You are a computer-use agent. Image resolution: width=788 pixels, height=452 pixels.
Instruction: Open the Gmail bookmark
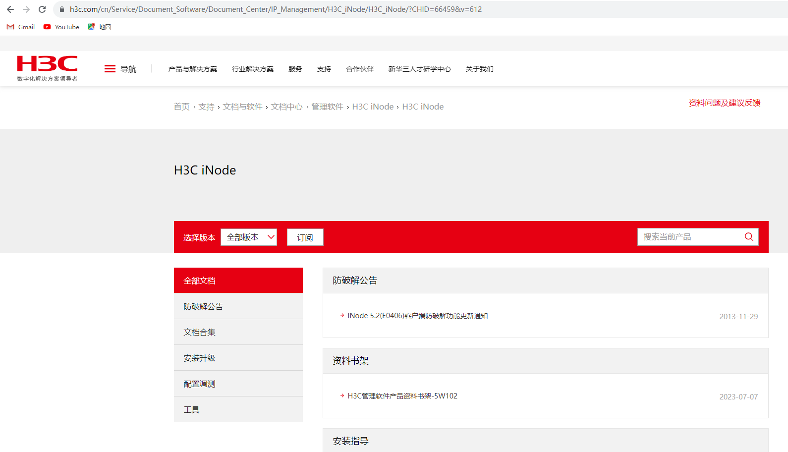(21, 27)
